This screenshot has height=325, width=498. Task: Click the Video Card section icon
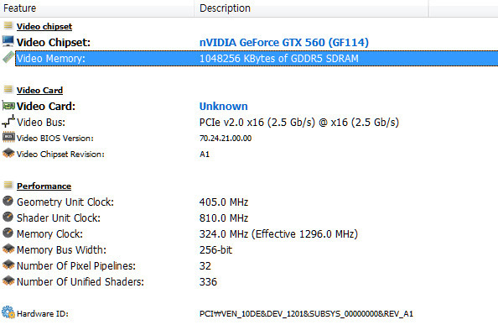[8, 89]
